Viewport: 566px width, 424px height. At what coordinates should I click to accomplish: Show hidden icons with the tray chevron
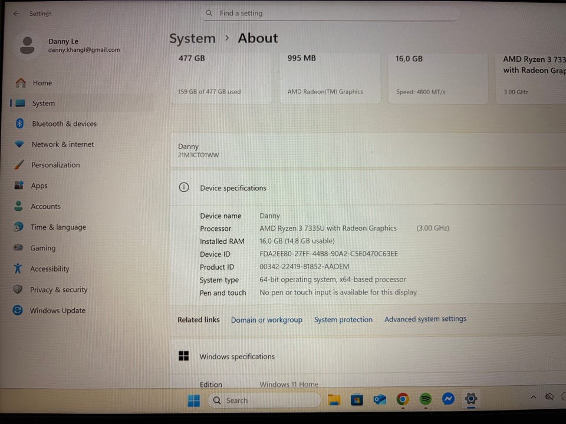click(533, 397)
